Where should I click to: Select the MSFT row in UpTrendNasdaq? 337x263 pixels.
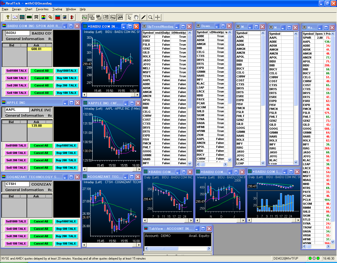coord(164,72)
